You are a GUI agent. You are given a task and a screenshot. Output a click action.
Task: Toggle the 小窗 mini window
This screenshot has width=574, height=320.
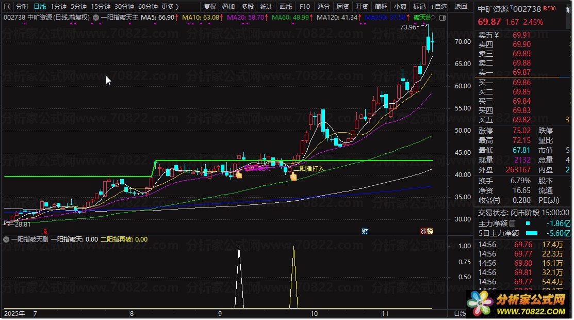400,7
